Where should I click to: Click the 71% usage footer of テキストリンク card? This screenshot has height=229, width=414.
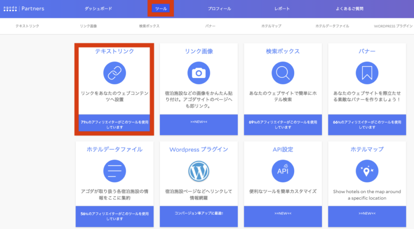click(x=114, y=123)
